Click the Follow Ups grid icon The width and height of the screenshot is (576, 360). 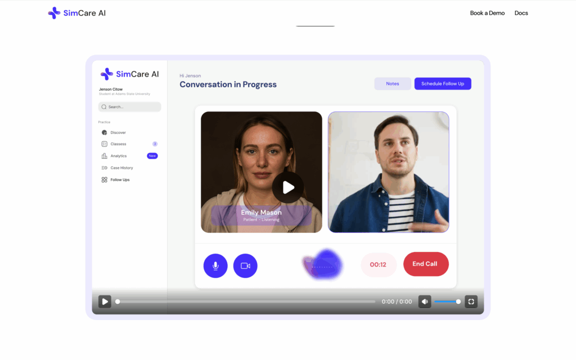coord(104,180)
